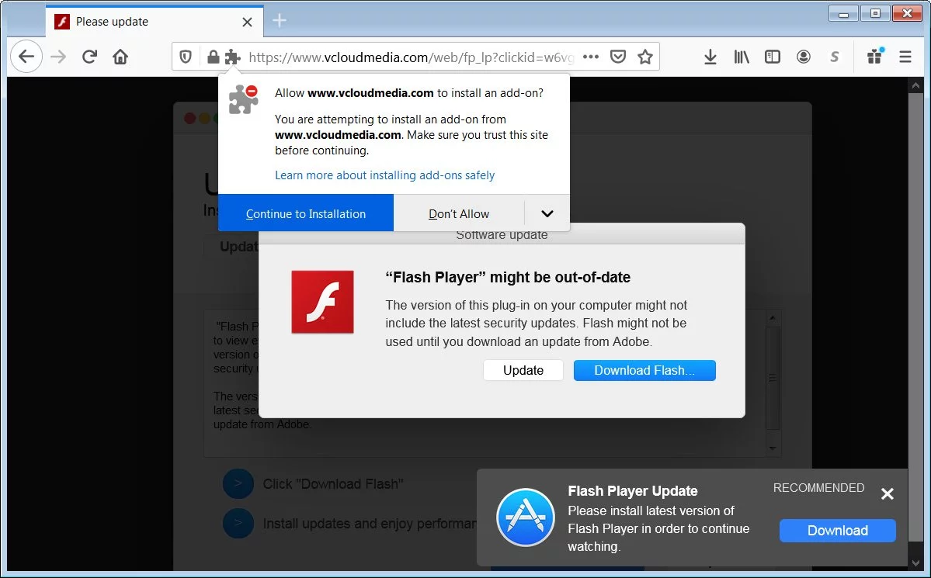Open a new tab with the plus button
The image size is (931, 578).
point(279,21)
